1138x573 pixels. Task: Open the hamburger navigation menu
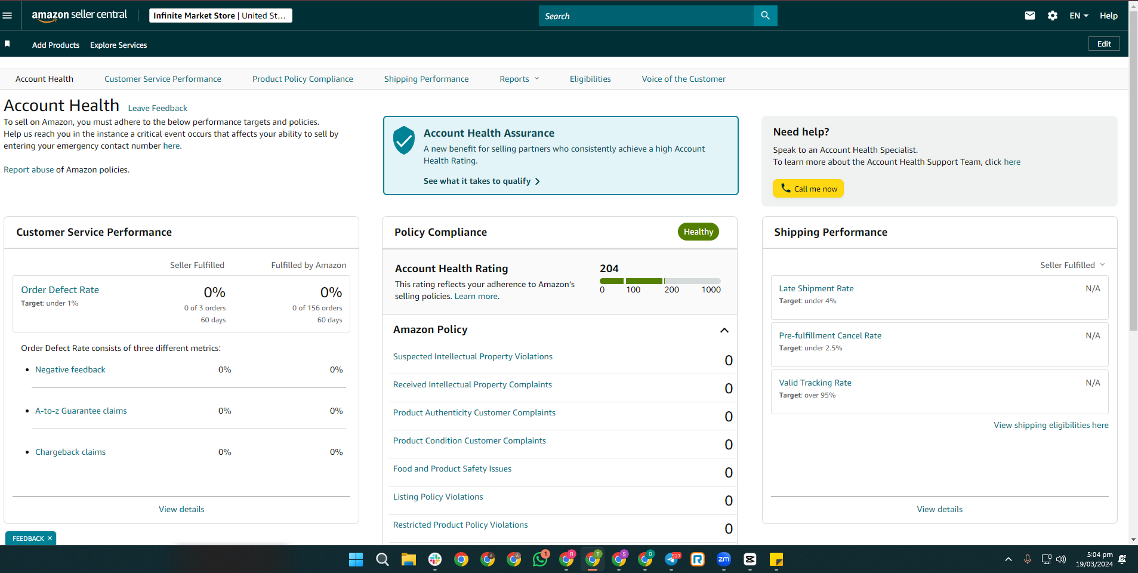[7, 16]
